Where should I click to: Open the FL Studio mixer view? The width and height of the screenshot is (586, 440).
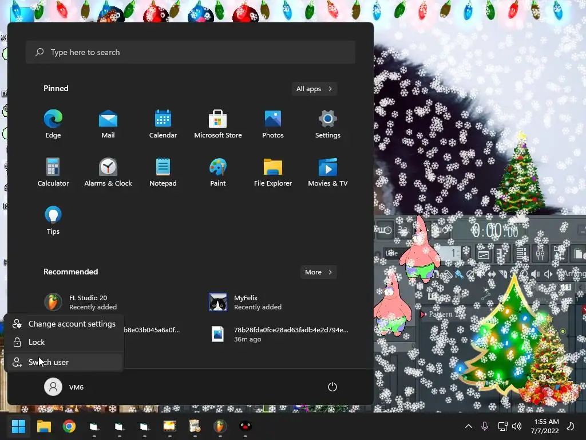point(540,254)
